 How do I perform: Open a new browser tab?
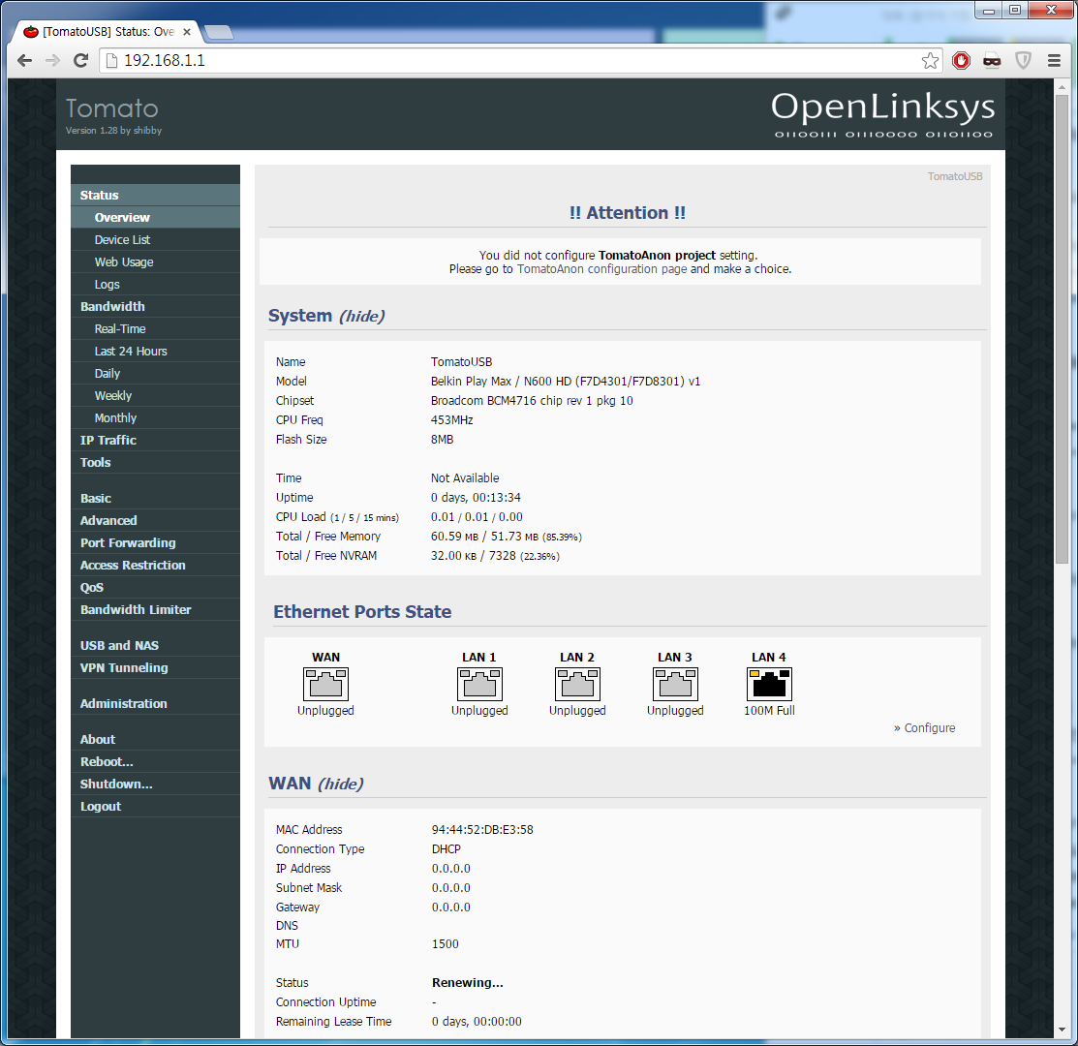[219, 32]
